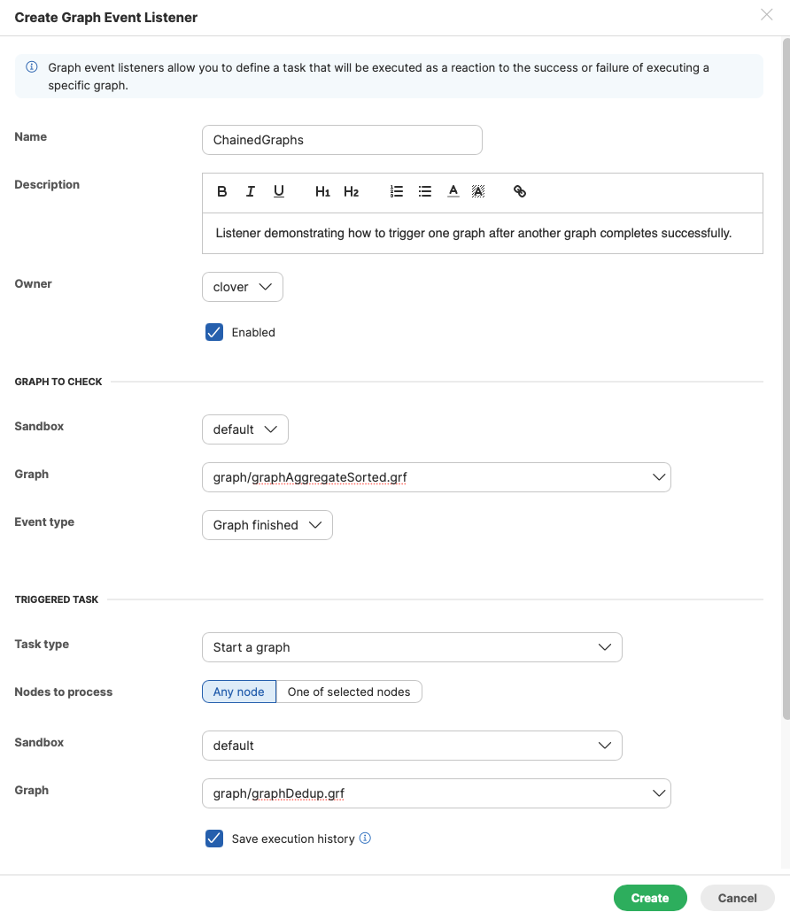Open the Task type dropdown showing Start a graph
This screenshot has height=920, width=790.
[x=412, y=647]
